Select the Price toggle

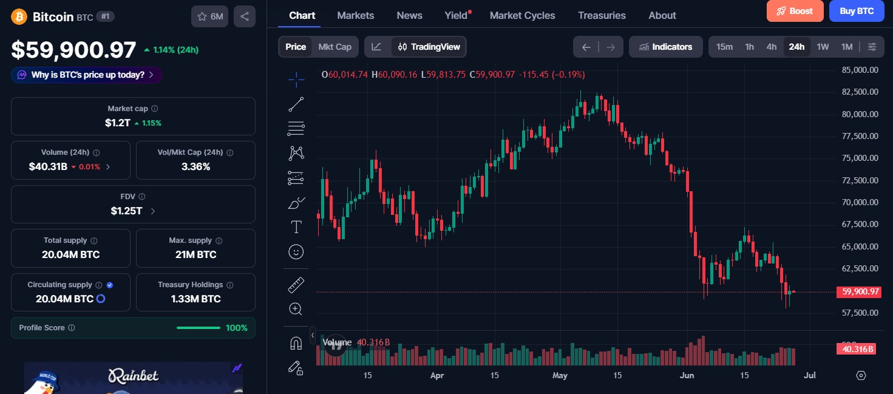pyautogui.click(x=296, y=47)
